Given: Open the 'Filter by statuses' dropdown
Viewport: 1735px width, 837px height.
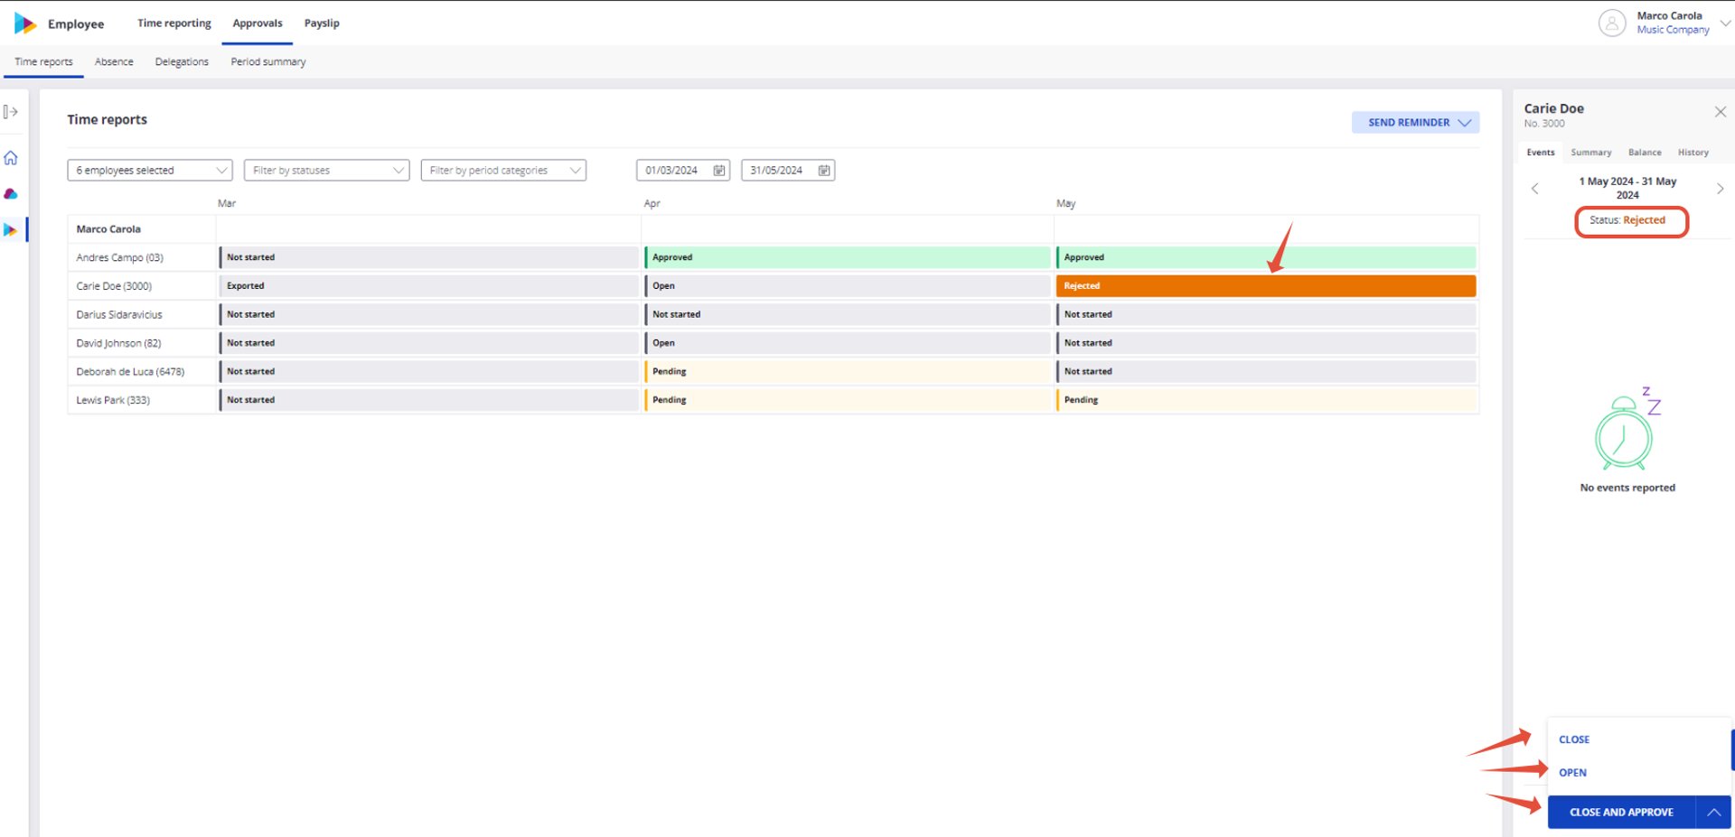Looking at the screenshot, I should (327, 171).
